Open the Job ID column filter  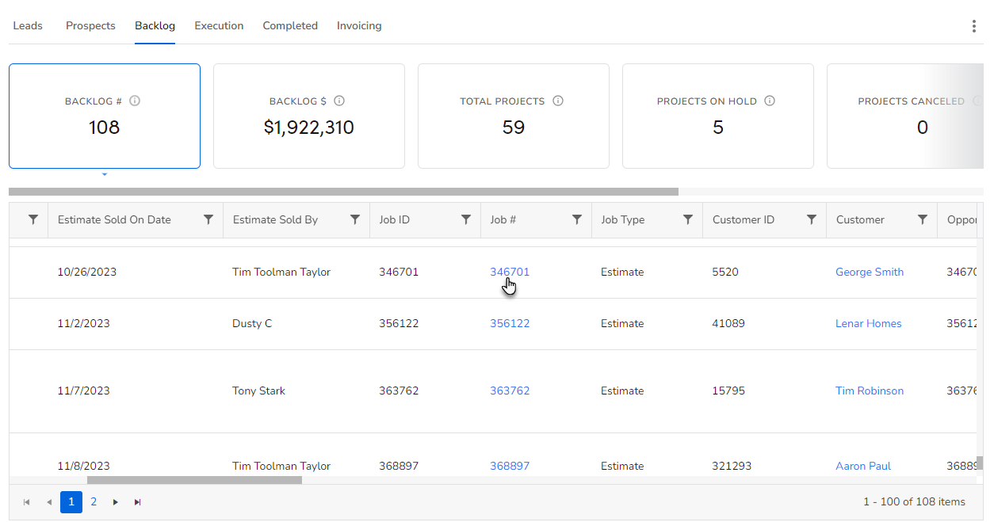[x=466, y=219]
